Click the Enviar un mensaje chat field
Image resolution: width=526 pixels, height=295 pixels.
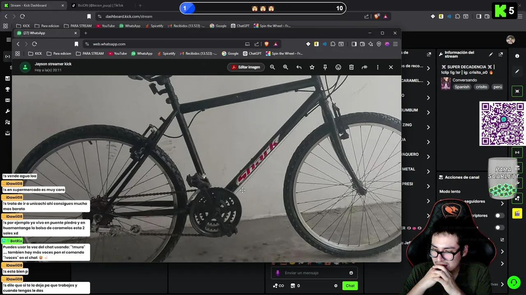point(314,273)
